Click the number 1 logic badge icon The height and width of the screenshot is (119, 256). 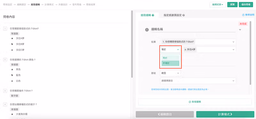tap(147, 30)
